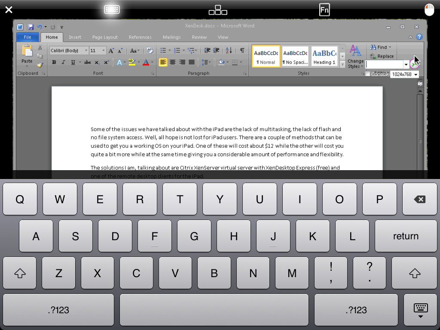Apply the No Spacing style

(x=295, y=56)
